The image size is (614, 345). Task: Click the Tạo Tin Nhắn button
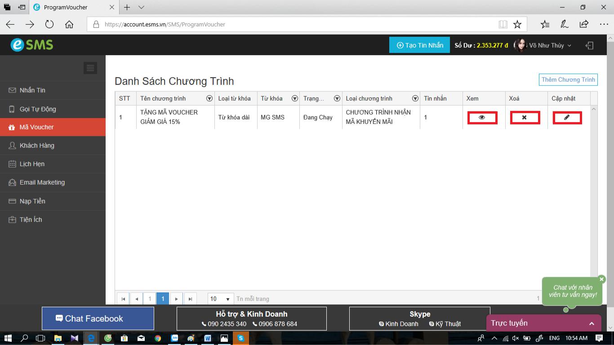[419, 45]
